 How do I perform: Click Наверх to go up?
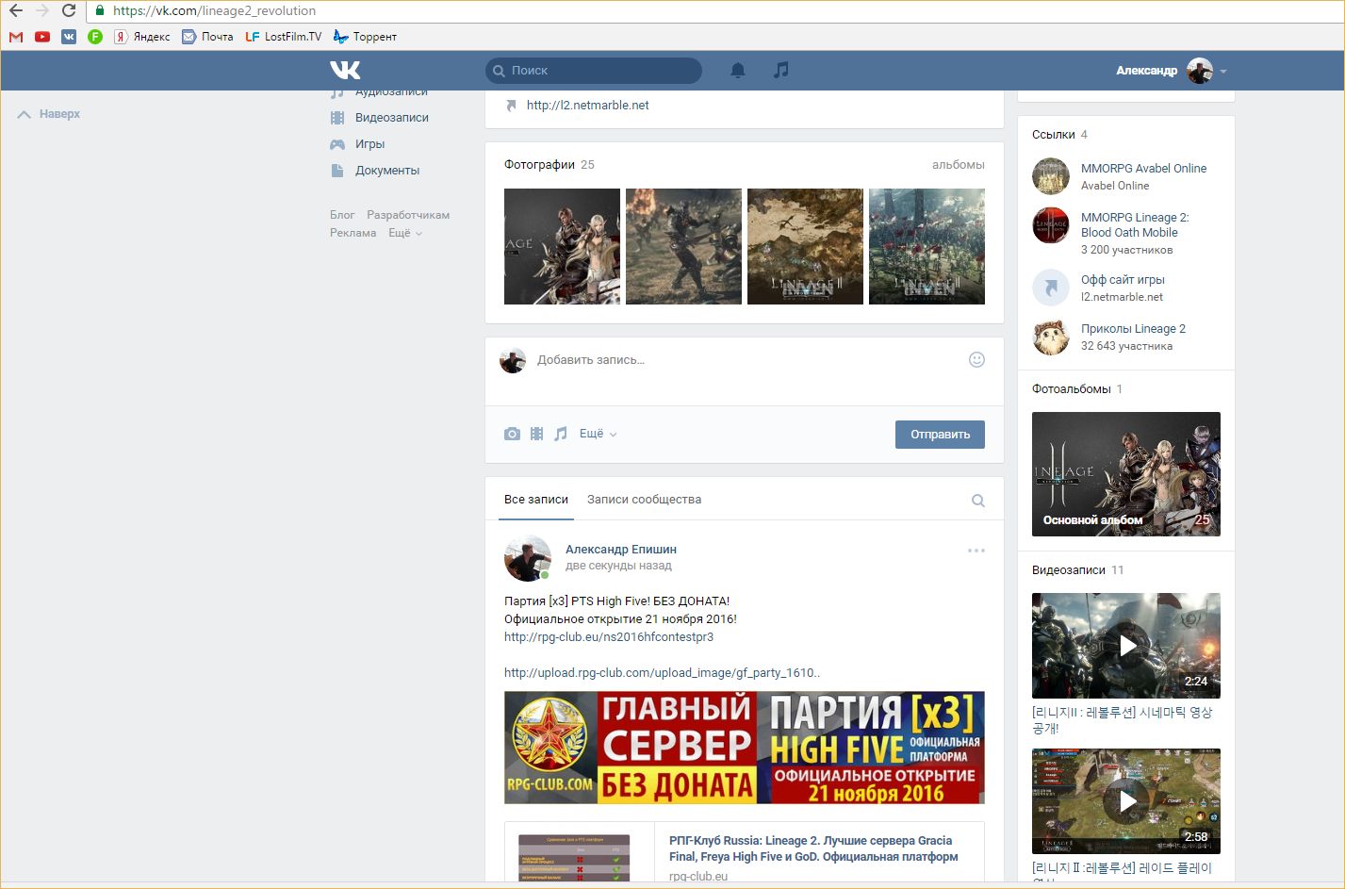tap(49, 114)
